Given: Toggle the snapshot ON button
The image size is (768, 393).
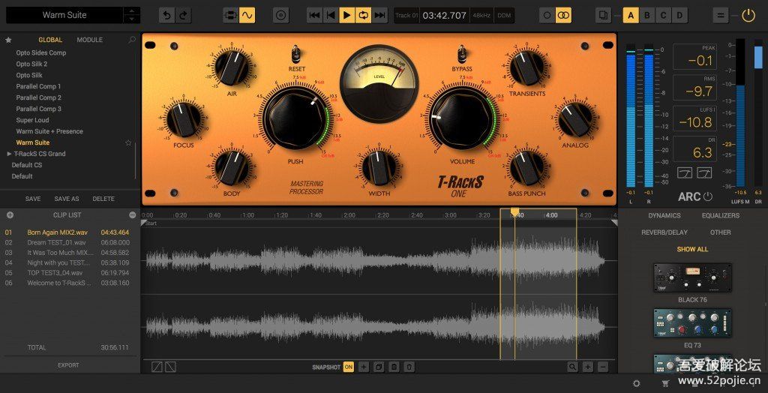Looking at the screenshot, I should pos(348,367).
